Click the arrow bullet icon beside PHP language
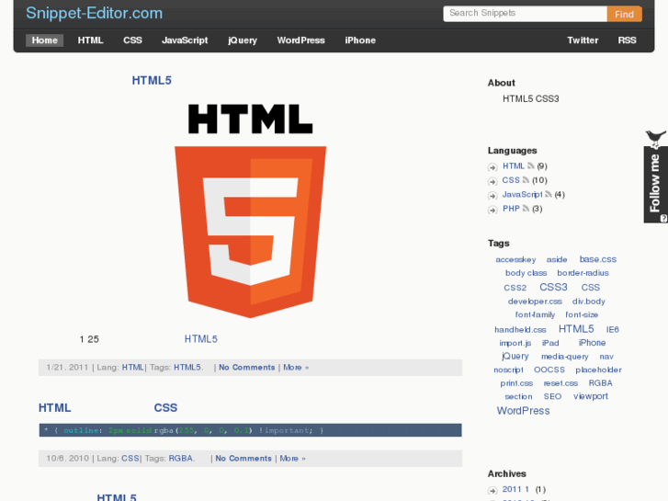This screenshot has height=501, width=668. click(493, 210)
